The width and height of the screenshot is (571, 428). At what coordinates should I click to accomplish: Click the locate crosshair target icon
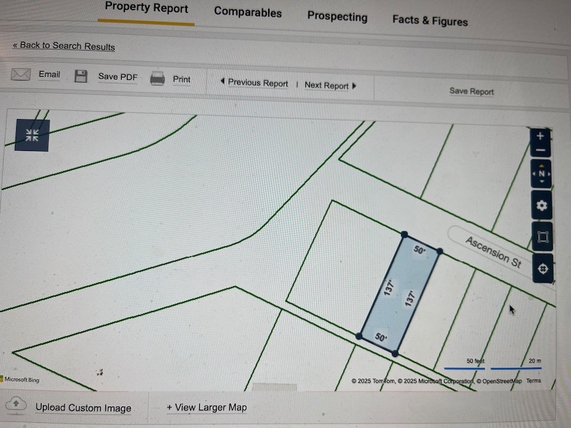click(x=543, y=268)
